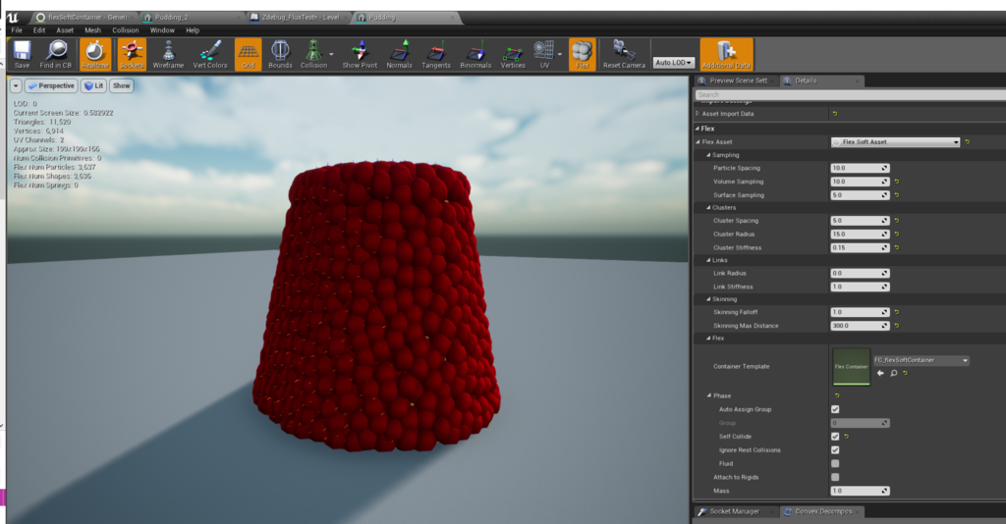Viewport: 1006px width, 524px height.
Task: Click the Perspective viewport button
Action: pyautogui.click(x=51, y=85)
